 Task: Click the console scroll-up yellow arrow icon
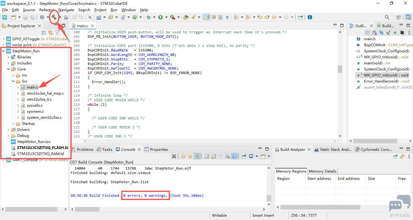coord(190,156)
